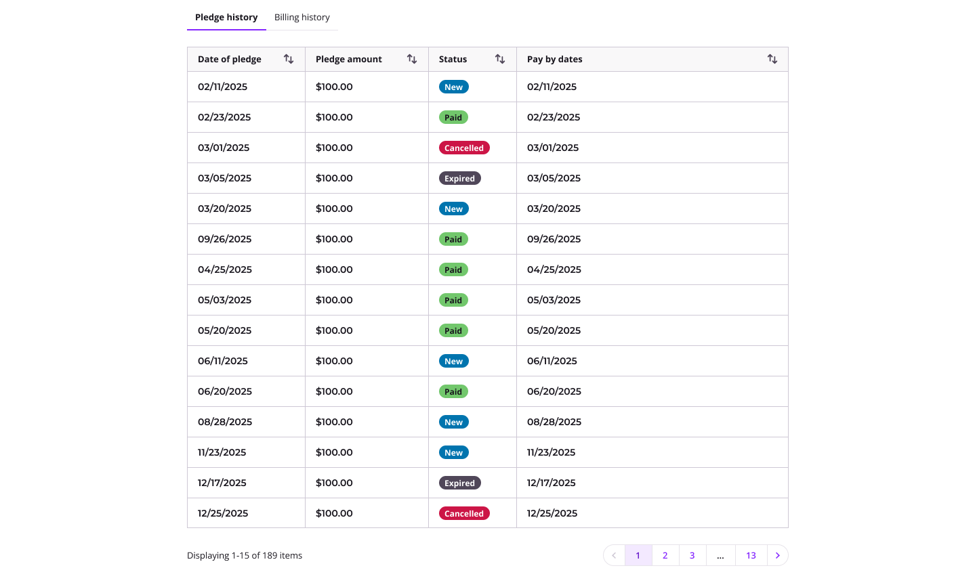This screenshot has width=975, height=587.
Task: Sort by Status column arrows
Action: point(500,60)
